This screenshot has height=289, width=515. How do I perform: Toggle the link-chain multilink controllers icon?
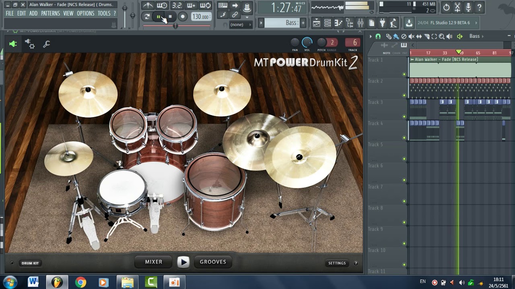tap(235, 15)
